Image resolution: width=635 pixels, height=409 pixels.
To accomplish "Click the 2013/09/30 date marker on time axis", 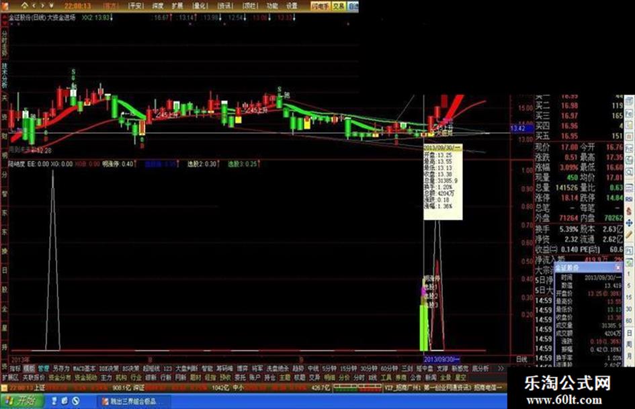I will click(441, 359).
